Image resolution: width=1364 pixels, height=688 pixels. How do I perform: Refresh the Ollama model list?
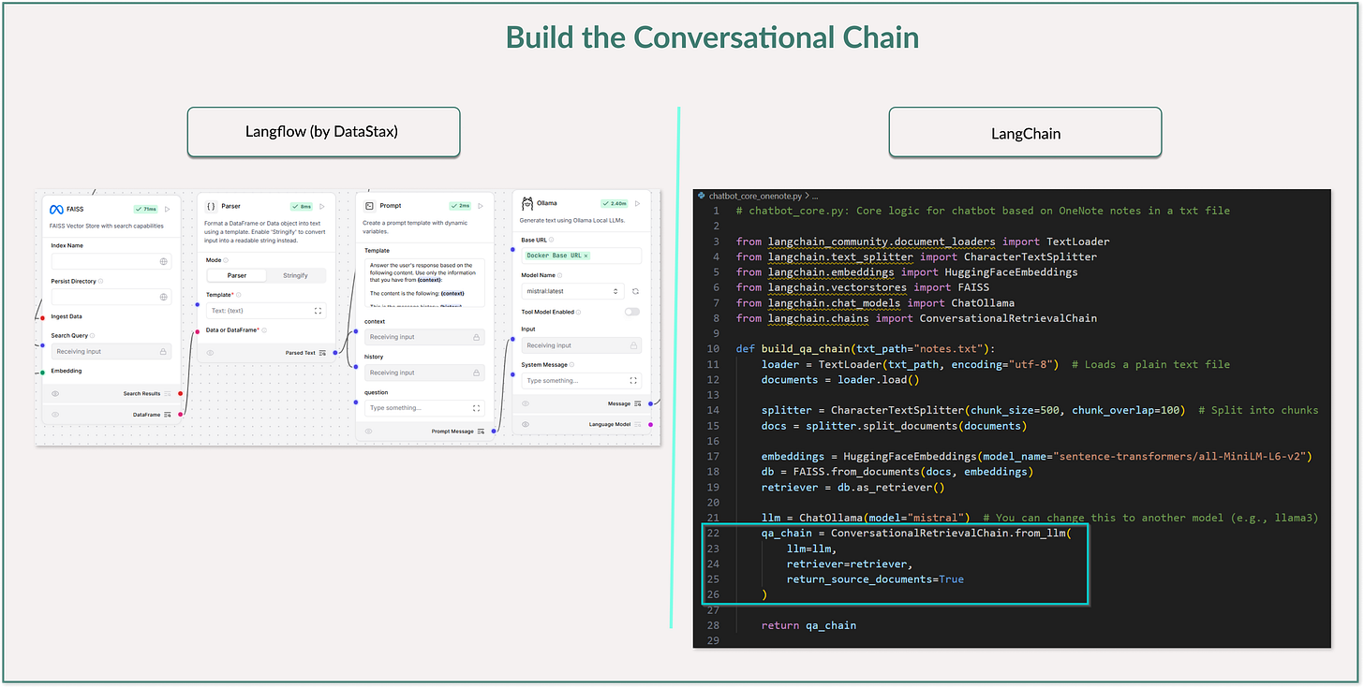(x=636, y=291)
